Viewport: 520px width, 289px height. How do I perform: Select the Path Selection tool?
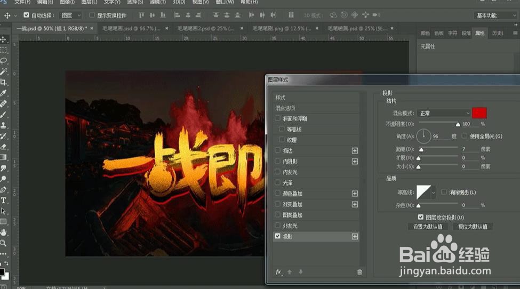click(x=4, y=211)
